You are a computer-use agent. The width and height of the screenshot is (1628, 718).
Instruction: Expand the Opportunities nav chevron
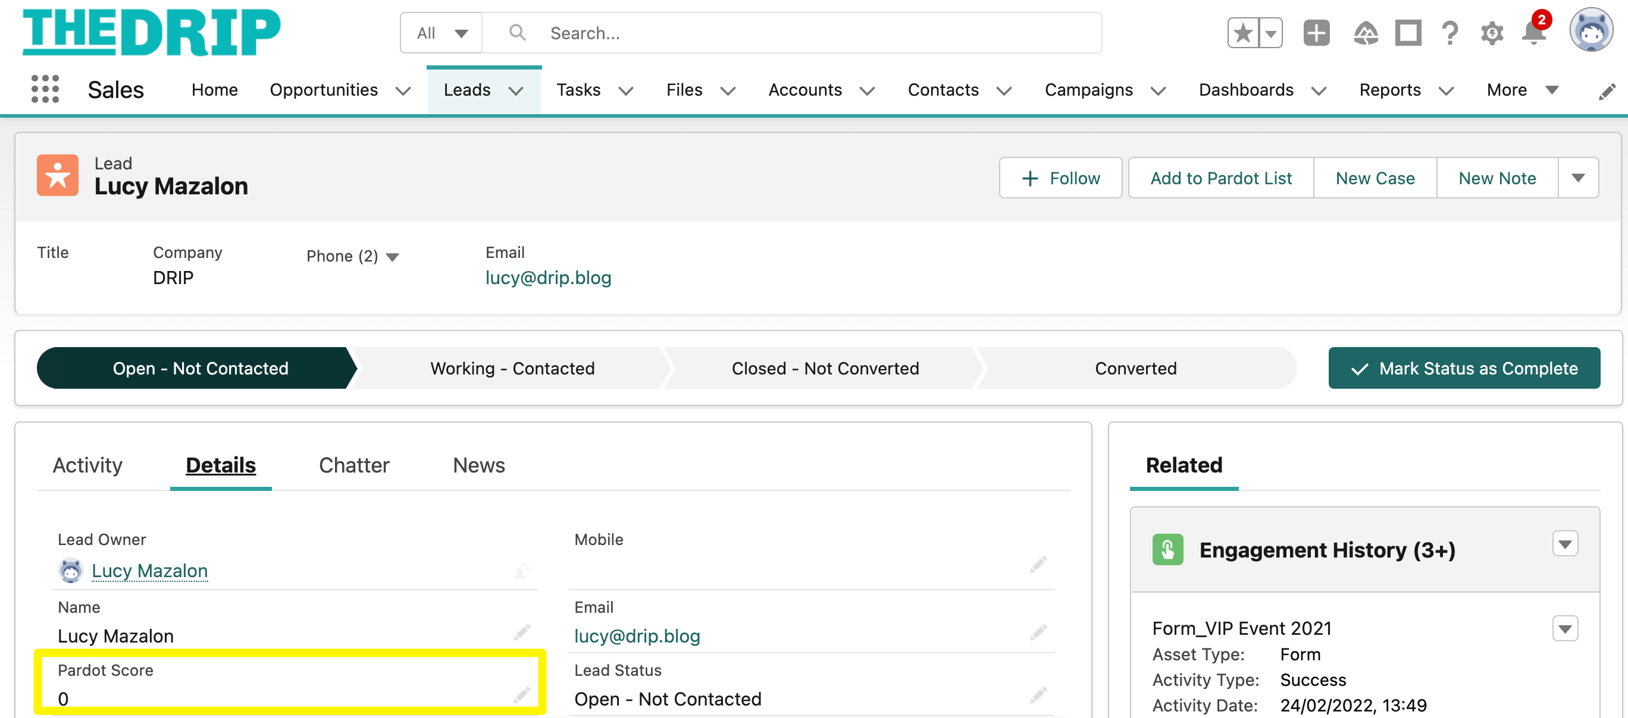[403, 91]
